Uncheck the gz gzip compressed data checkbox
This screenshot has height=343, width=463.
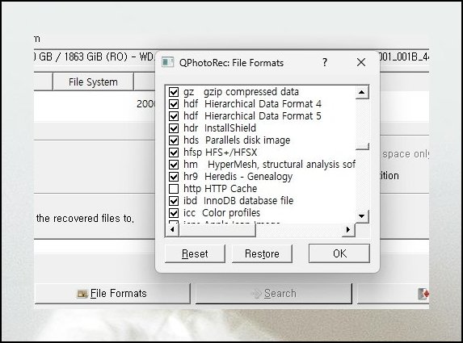coord(174,92)
